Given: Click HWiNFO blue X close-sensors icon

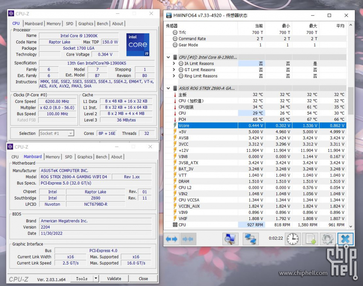Looking at the screenshot, I should (345, 239).
